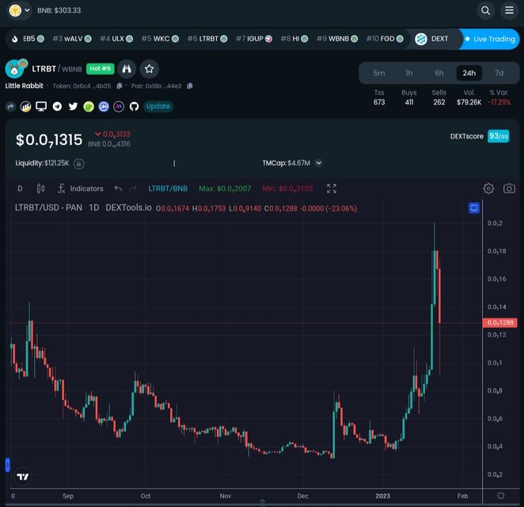Screen dimensions: 524x507
Task: Open the purple circle social icon
Action: (119, 107)
